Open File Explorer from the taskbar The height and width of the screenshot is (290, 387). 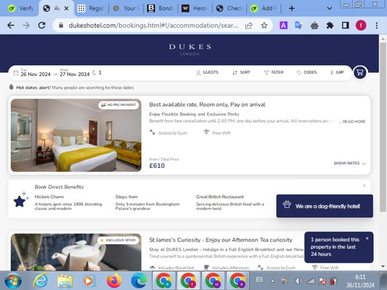pyautogui.click(x=65, y=280)
